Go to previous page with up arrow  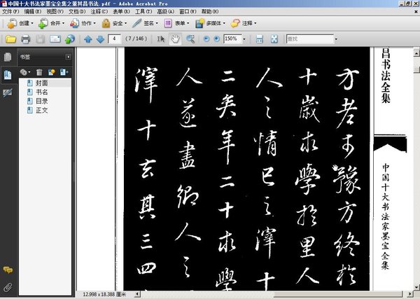pyautogui.click(x=88, y=39)
